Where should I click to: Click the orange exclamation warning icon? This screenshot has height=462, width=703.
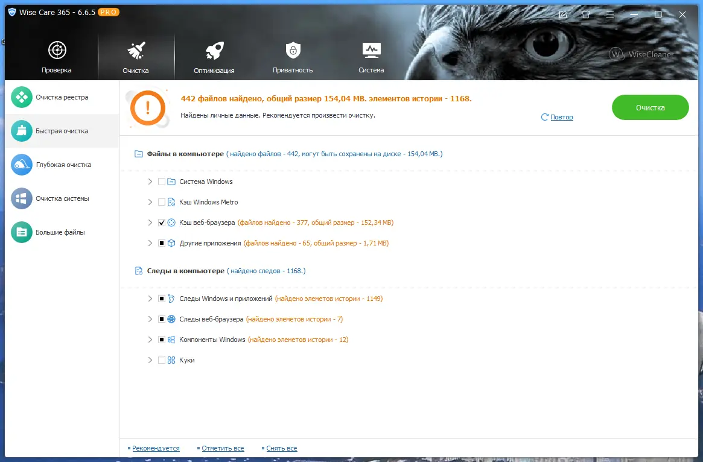148,108
